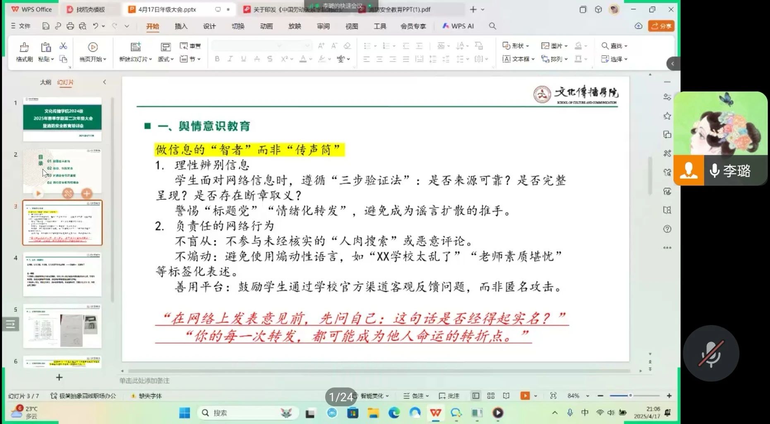
Task: Expand the Shapes (形状) dropdown
Action: pos(516,46)
